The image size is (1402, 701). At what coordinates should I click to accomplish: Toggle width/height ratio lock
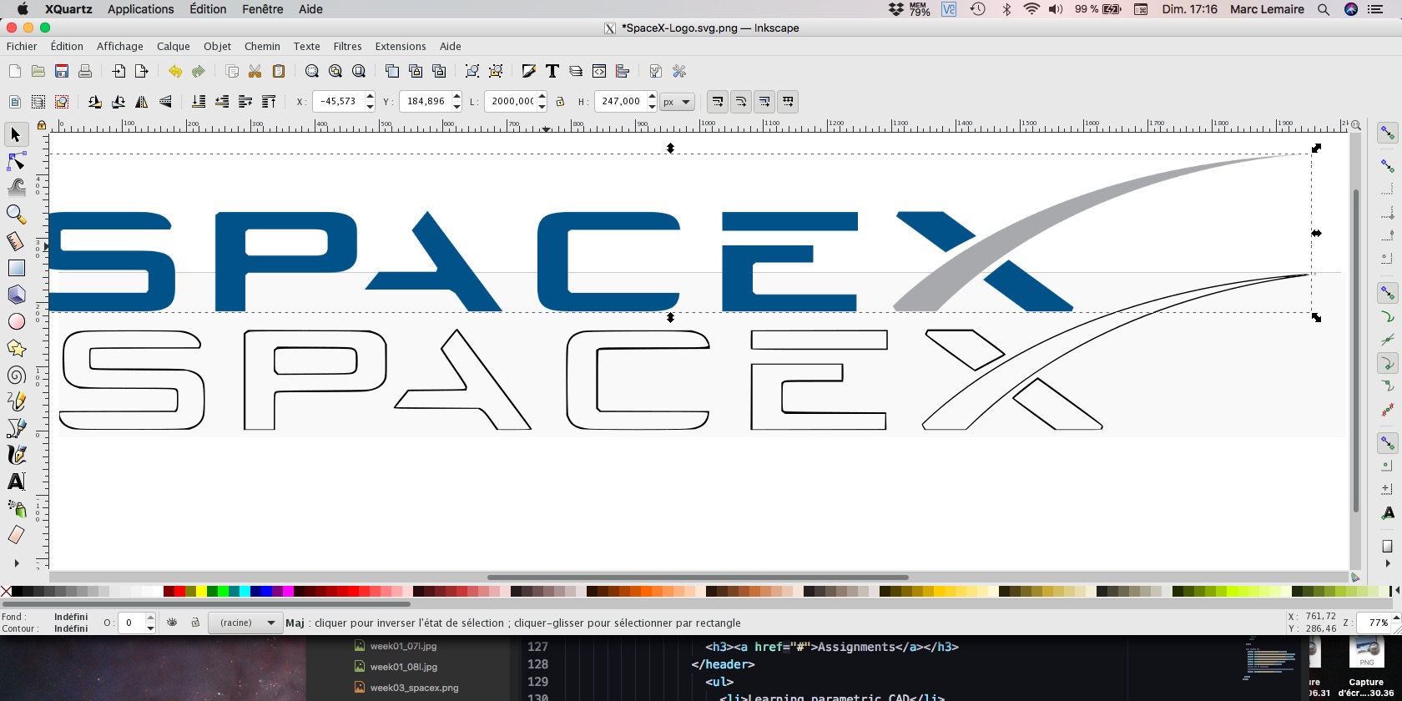click(560, 102)
